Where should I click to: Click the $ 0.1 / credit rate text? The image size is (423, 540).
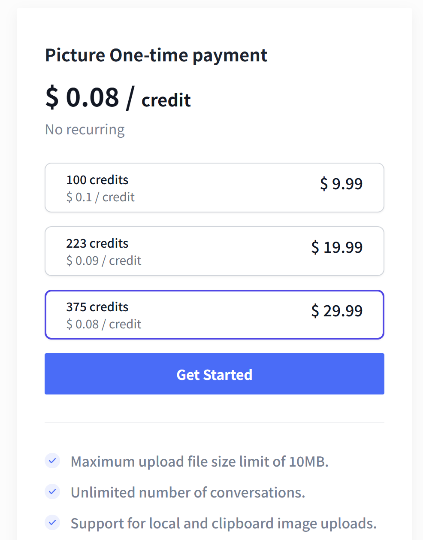point(100,197)
